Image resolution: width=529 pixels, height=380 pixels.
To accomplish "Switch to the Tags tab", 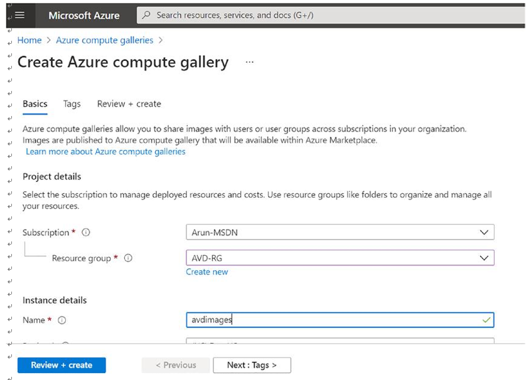I will click(x=72, y=104).
